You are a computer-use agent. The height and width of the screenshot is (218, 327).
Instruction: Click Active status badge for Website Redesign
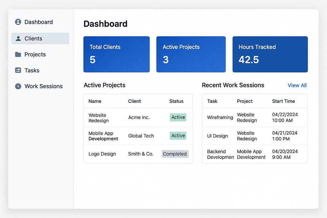coord(178,117)
